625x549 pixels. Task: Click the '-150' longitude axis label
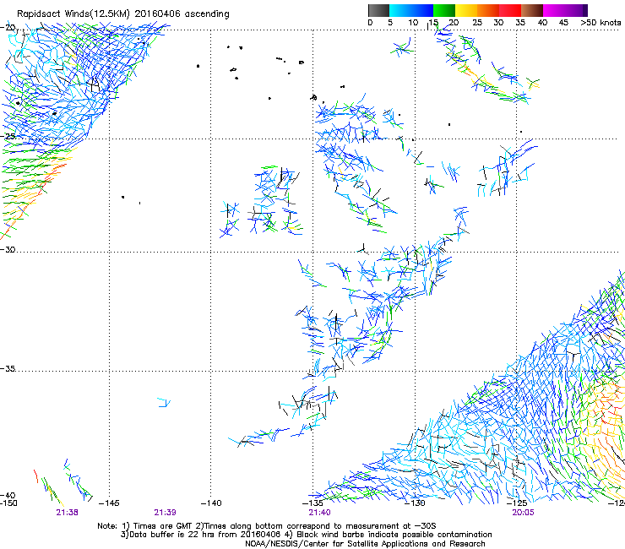pos(8,503)
